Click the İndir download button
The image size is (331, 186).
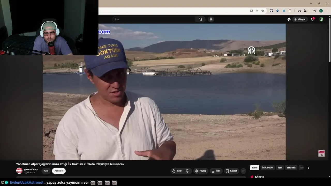216,171
